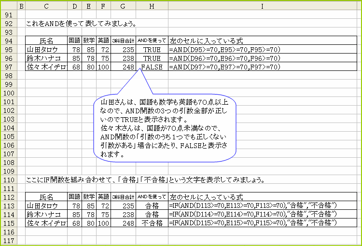Click 山田タロウ in row 95

[x=46, y=50]
